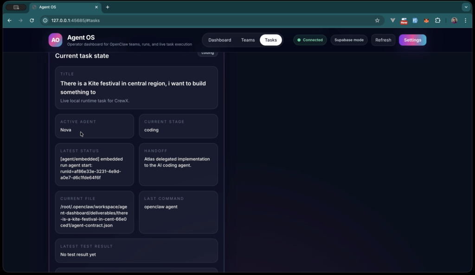Image resolution: width=475 pixels, height=275 pixels.
Task: Click the Connected status indicator
Action: pyautogui.click(x=310, y=40)
